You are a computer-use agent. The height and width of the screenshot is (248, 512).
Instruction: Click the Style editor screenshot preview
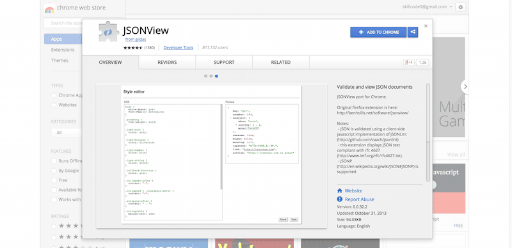pos(211,155)
